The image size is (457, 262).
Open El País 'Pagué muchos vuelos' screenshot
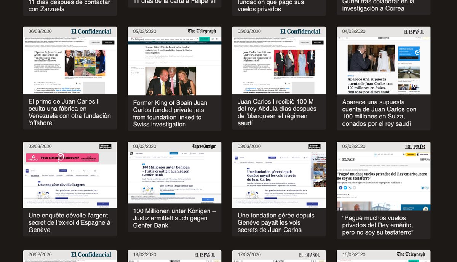tap(383, 181)
